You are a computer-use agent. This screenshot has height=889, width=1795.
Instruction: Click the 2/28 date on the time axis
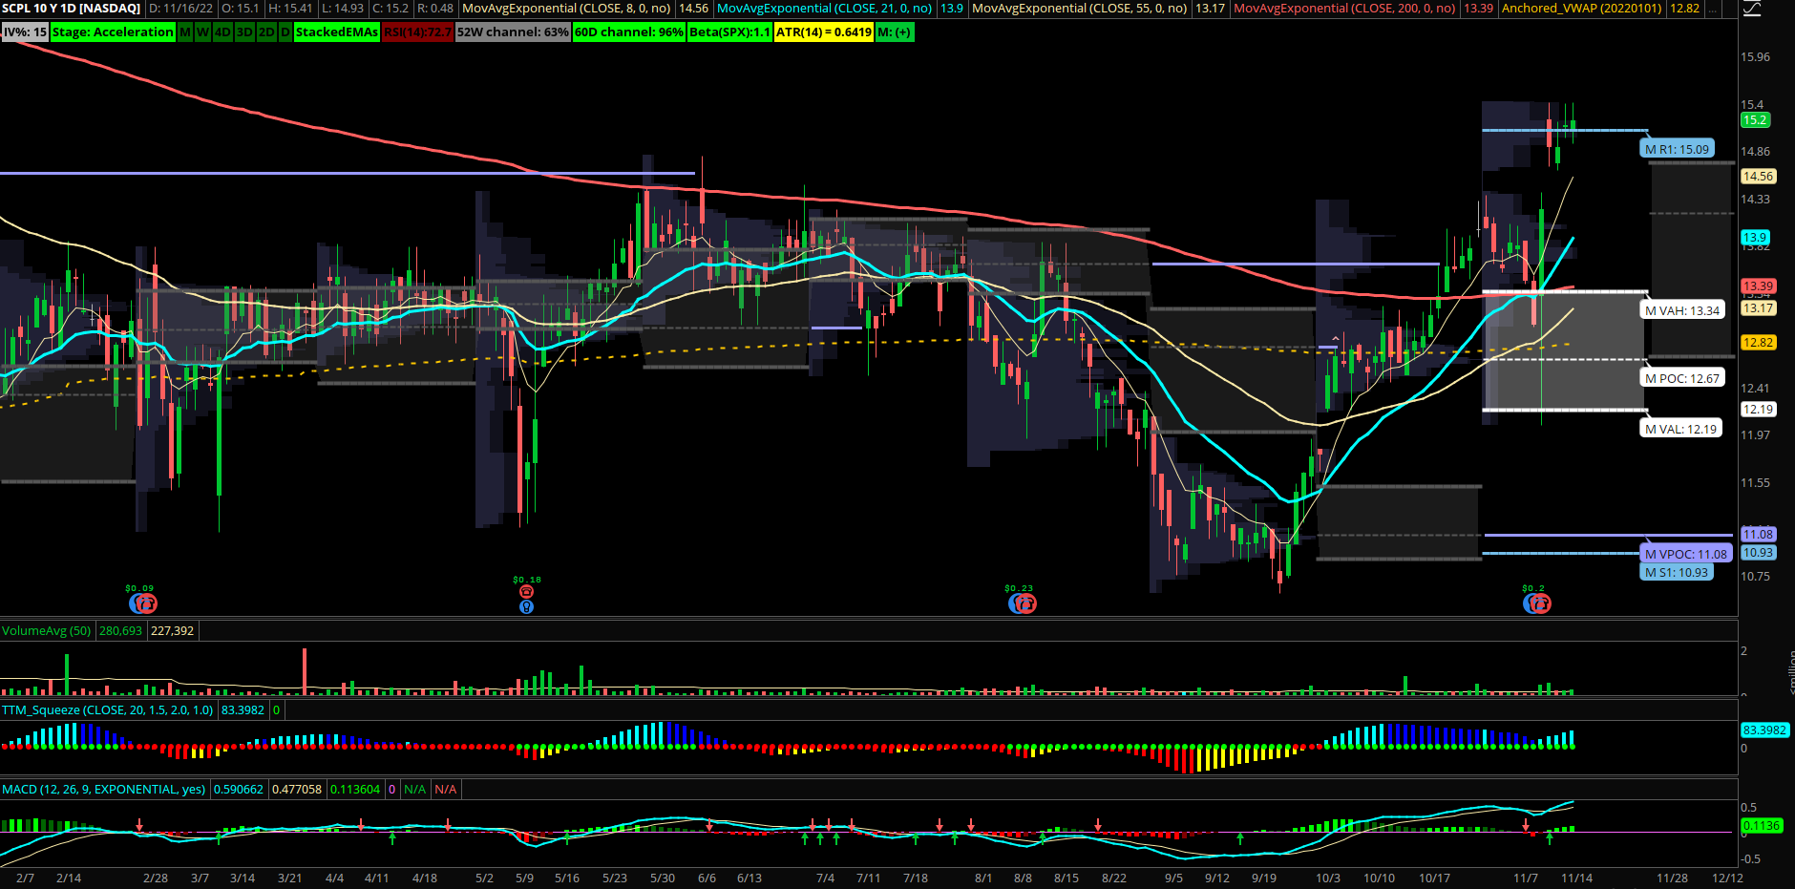pyautogui.click(x=156, y=878)
